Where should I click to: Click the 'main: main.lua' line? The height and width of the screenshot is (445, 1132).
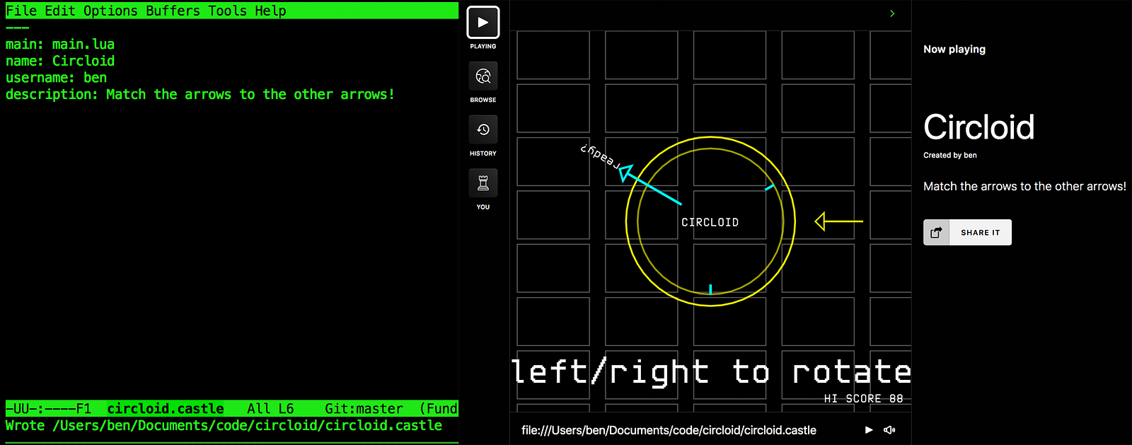(60, 44)
